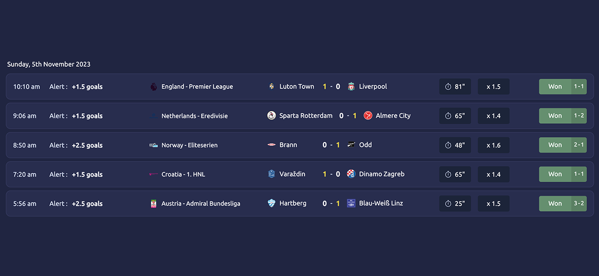Click the Sparta Rotterdam team badge
The width and height of the screenshot is (599, 276).
coord(271,115)
